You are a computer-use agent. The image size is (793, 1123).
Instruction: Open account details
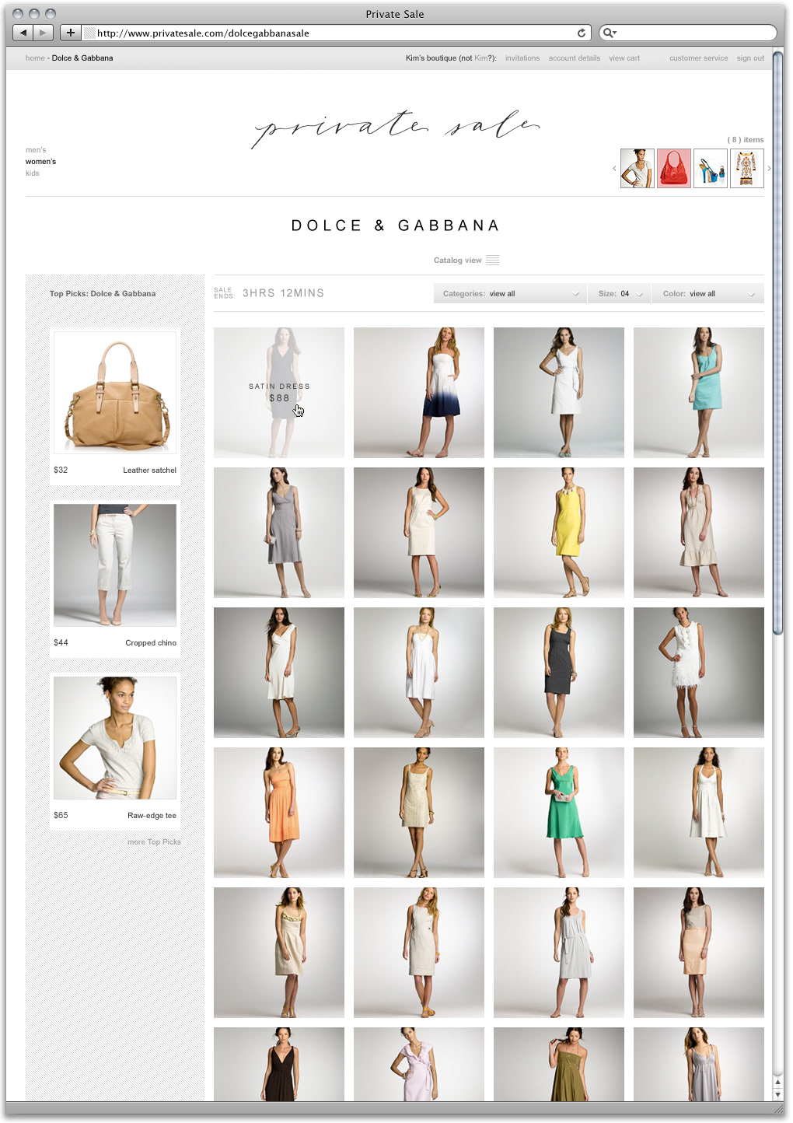pyautogui.click(x=575, y=58)
